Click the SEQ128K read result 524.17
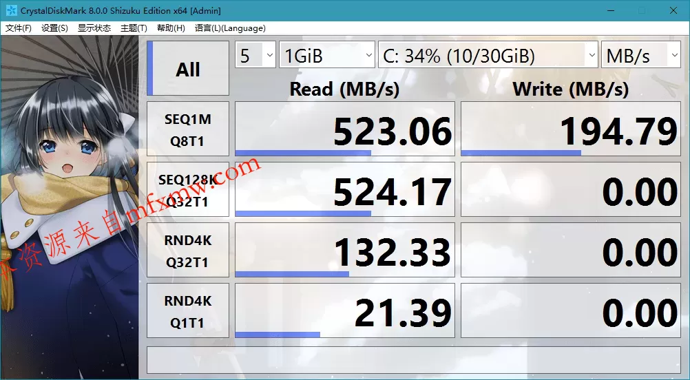690x380 pixels. 345,189
